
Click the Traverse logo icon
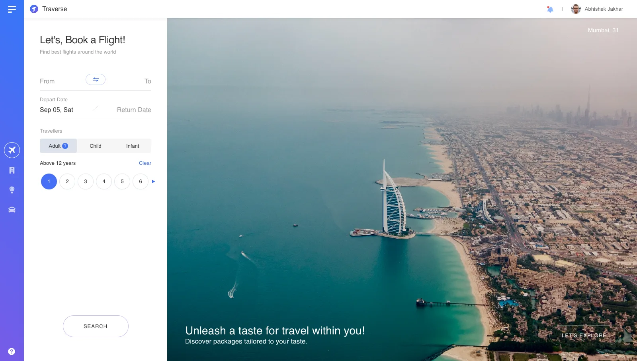point(34,9)
